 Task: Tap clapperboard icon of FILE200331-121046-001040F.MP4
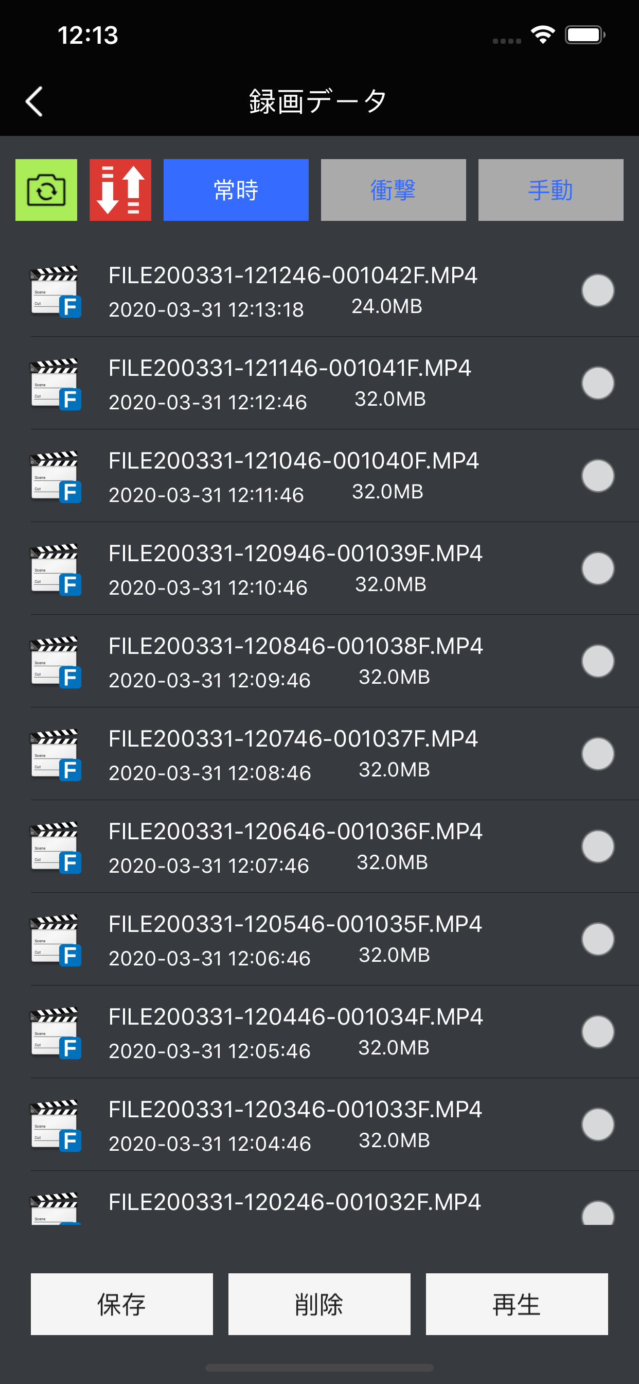pos(56,477)
